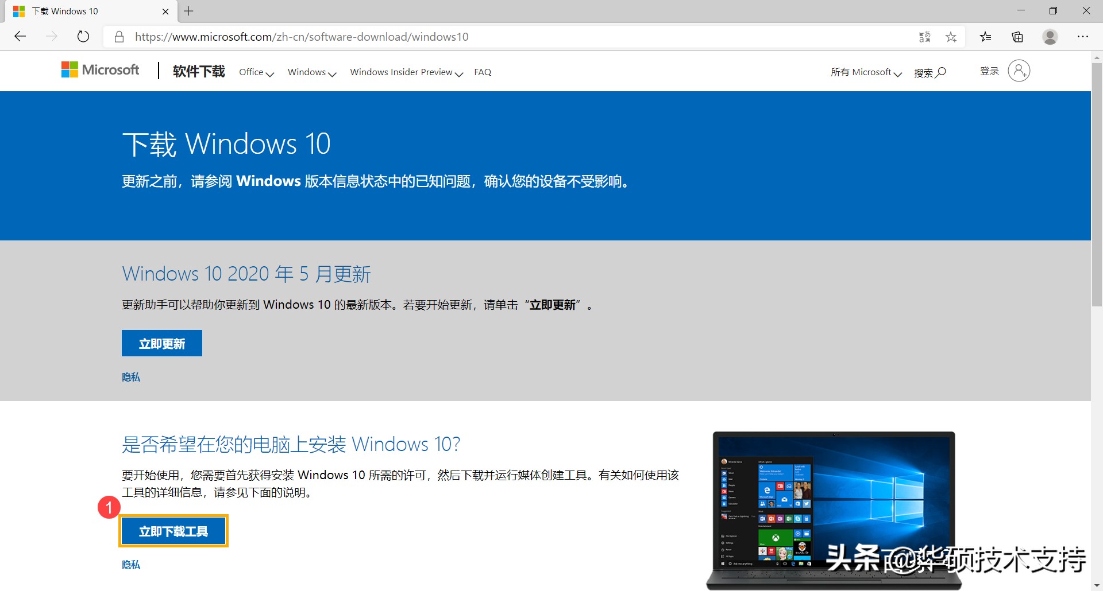Click the sign-in account icon
1103x591 pixels.
click(x=1019, y=71)
